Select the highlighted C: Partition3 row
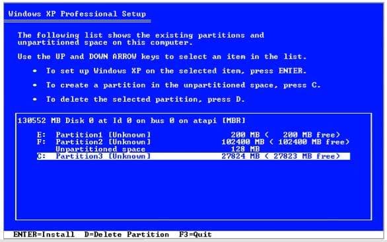This screenshot has height=242, width=387. point(194,156)
